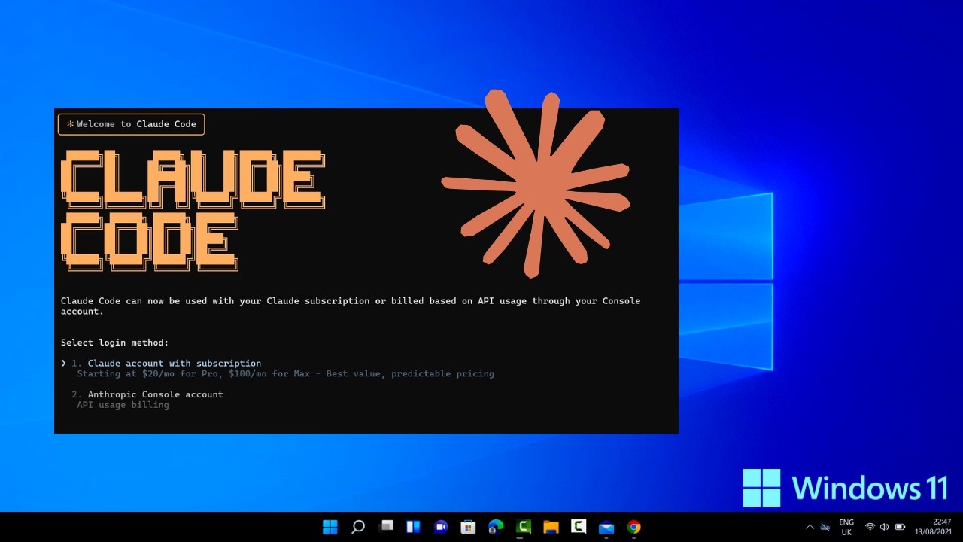Click the volume speaker tray icon

884,527
